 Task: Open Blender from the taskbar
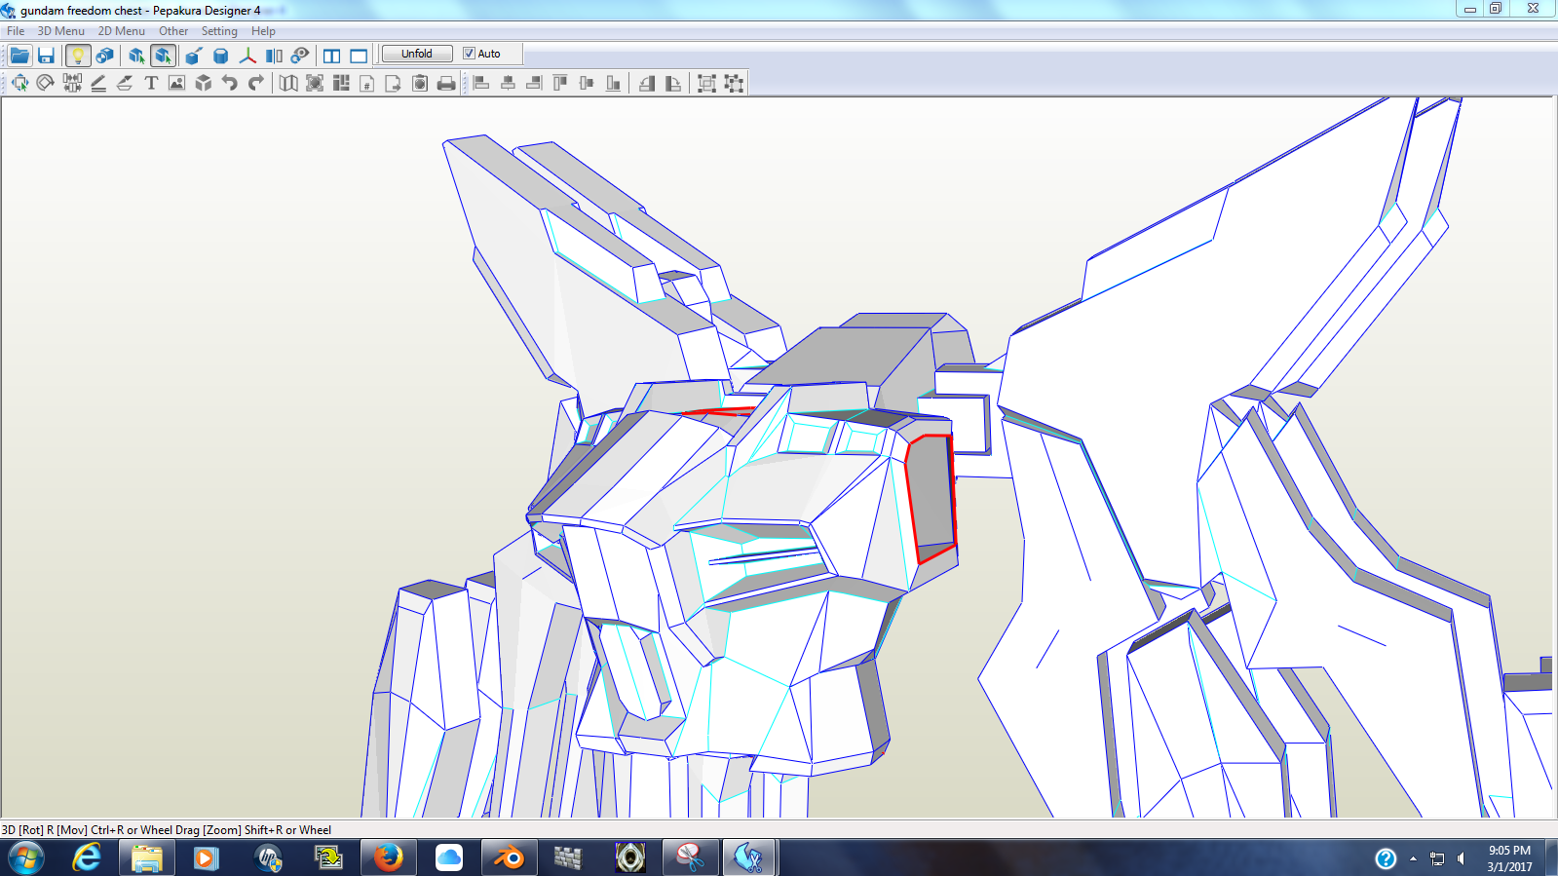pos(509,858)
